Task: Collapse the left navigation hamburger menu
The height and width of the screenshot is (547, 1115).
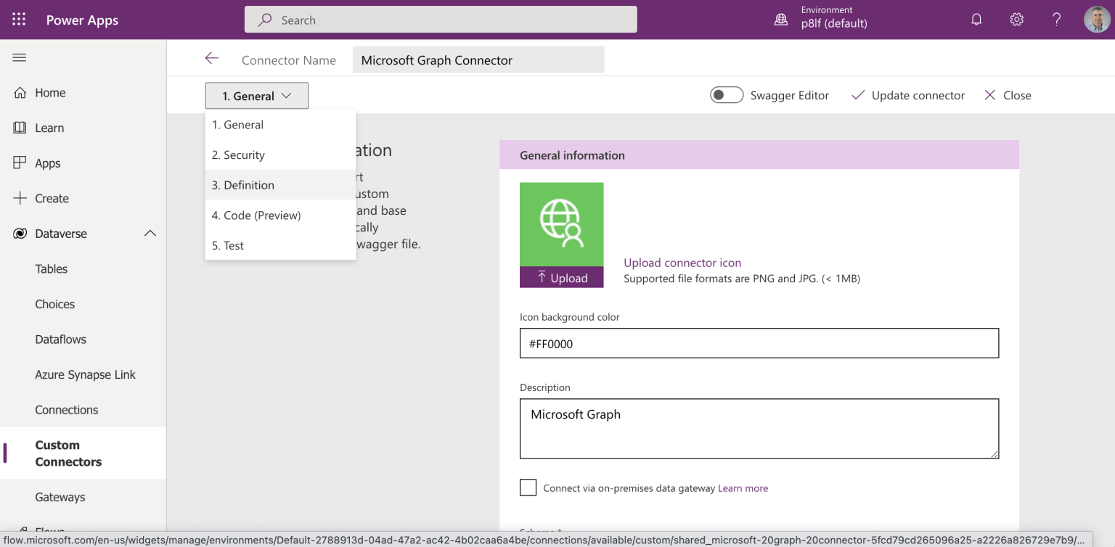Action: [x=20, y=57]
